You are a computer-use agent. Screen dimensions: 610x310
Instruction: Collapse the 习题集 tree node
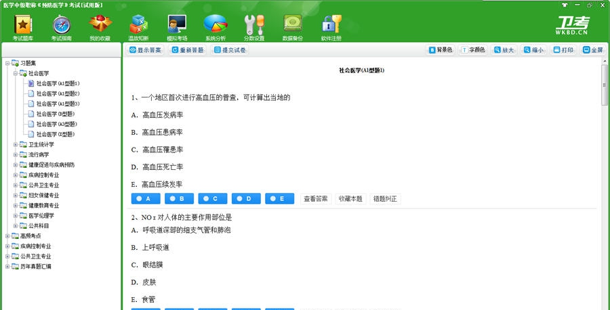coord(7,63)
